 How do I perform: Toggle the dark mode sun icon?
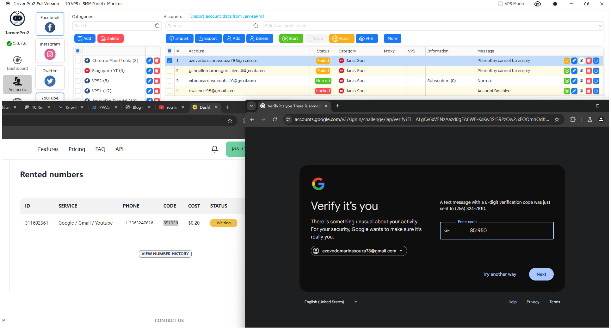click(x=555, y=4)
